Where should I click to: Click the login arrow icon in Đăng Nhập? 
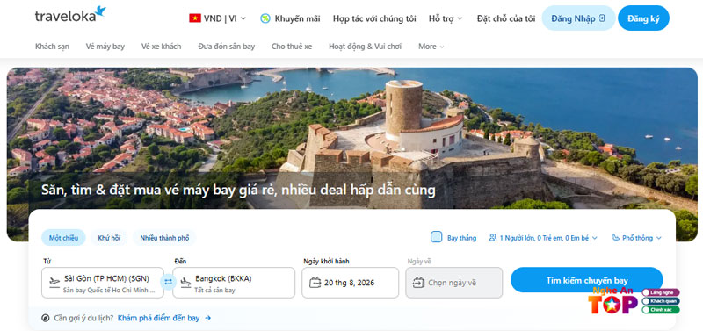(x=602, y=18)
